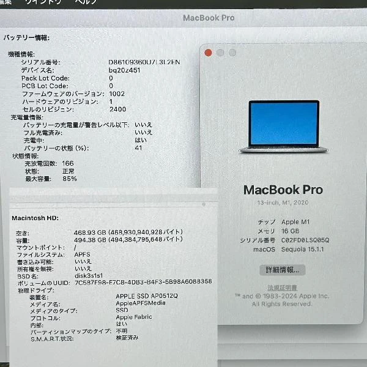Click the condition value 正常
The image size is (367, 367).
[x=69, y=171]
